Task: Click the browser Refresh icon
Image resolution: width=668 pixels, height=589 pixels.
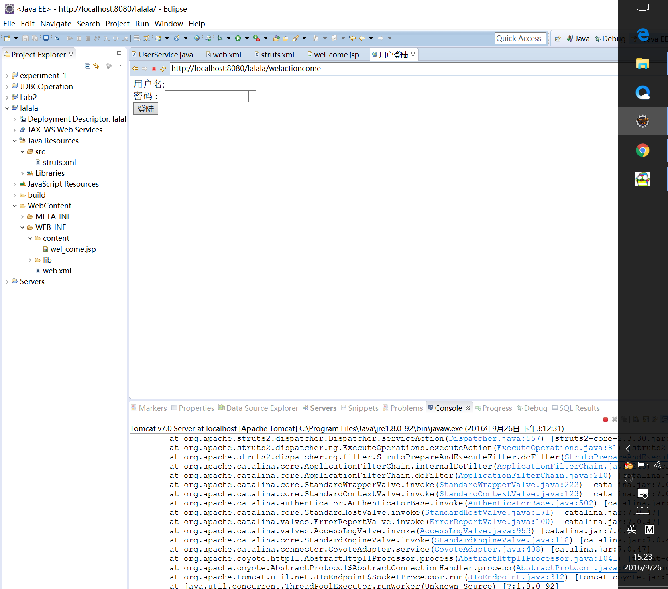Action: tap(163, 69)
